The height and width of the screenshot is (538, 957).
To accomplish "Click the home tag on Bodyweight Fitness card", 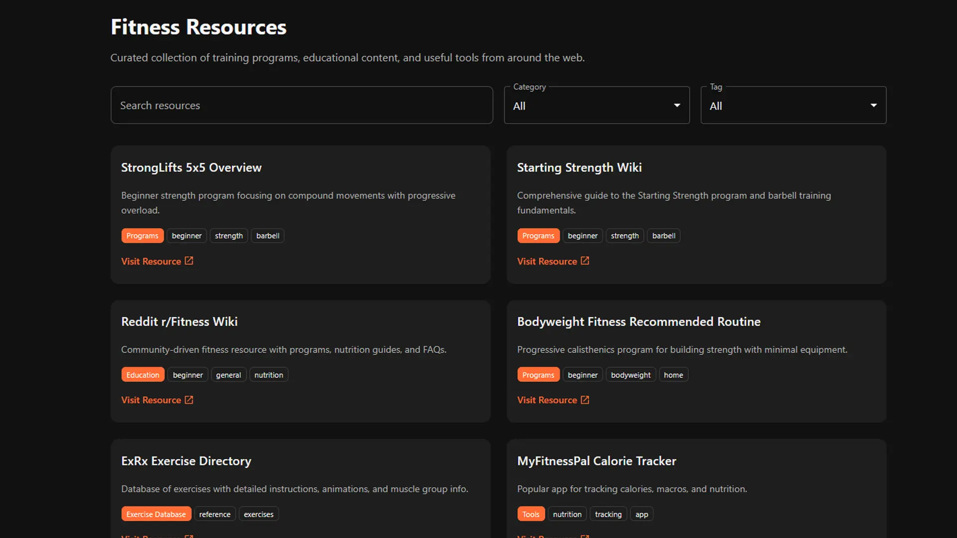I will 673,374.
